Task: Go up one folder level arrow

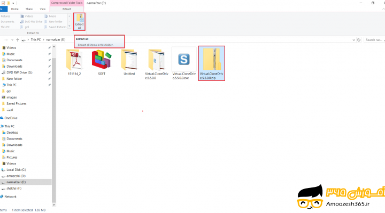Action: click(x=18, y=39)
